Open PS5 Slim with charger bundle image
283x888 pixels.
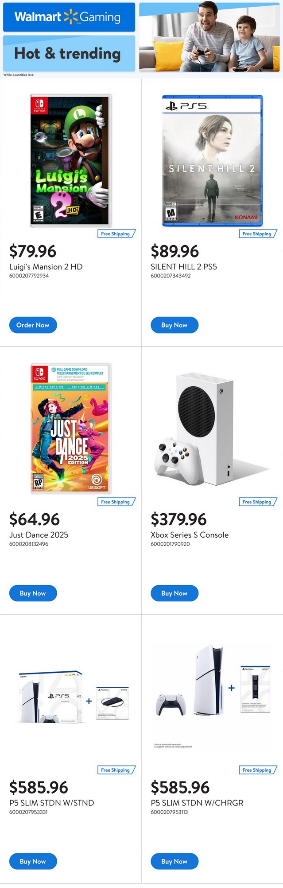212,693
